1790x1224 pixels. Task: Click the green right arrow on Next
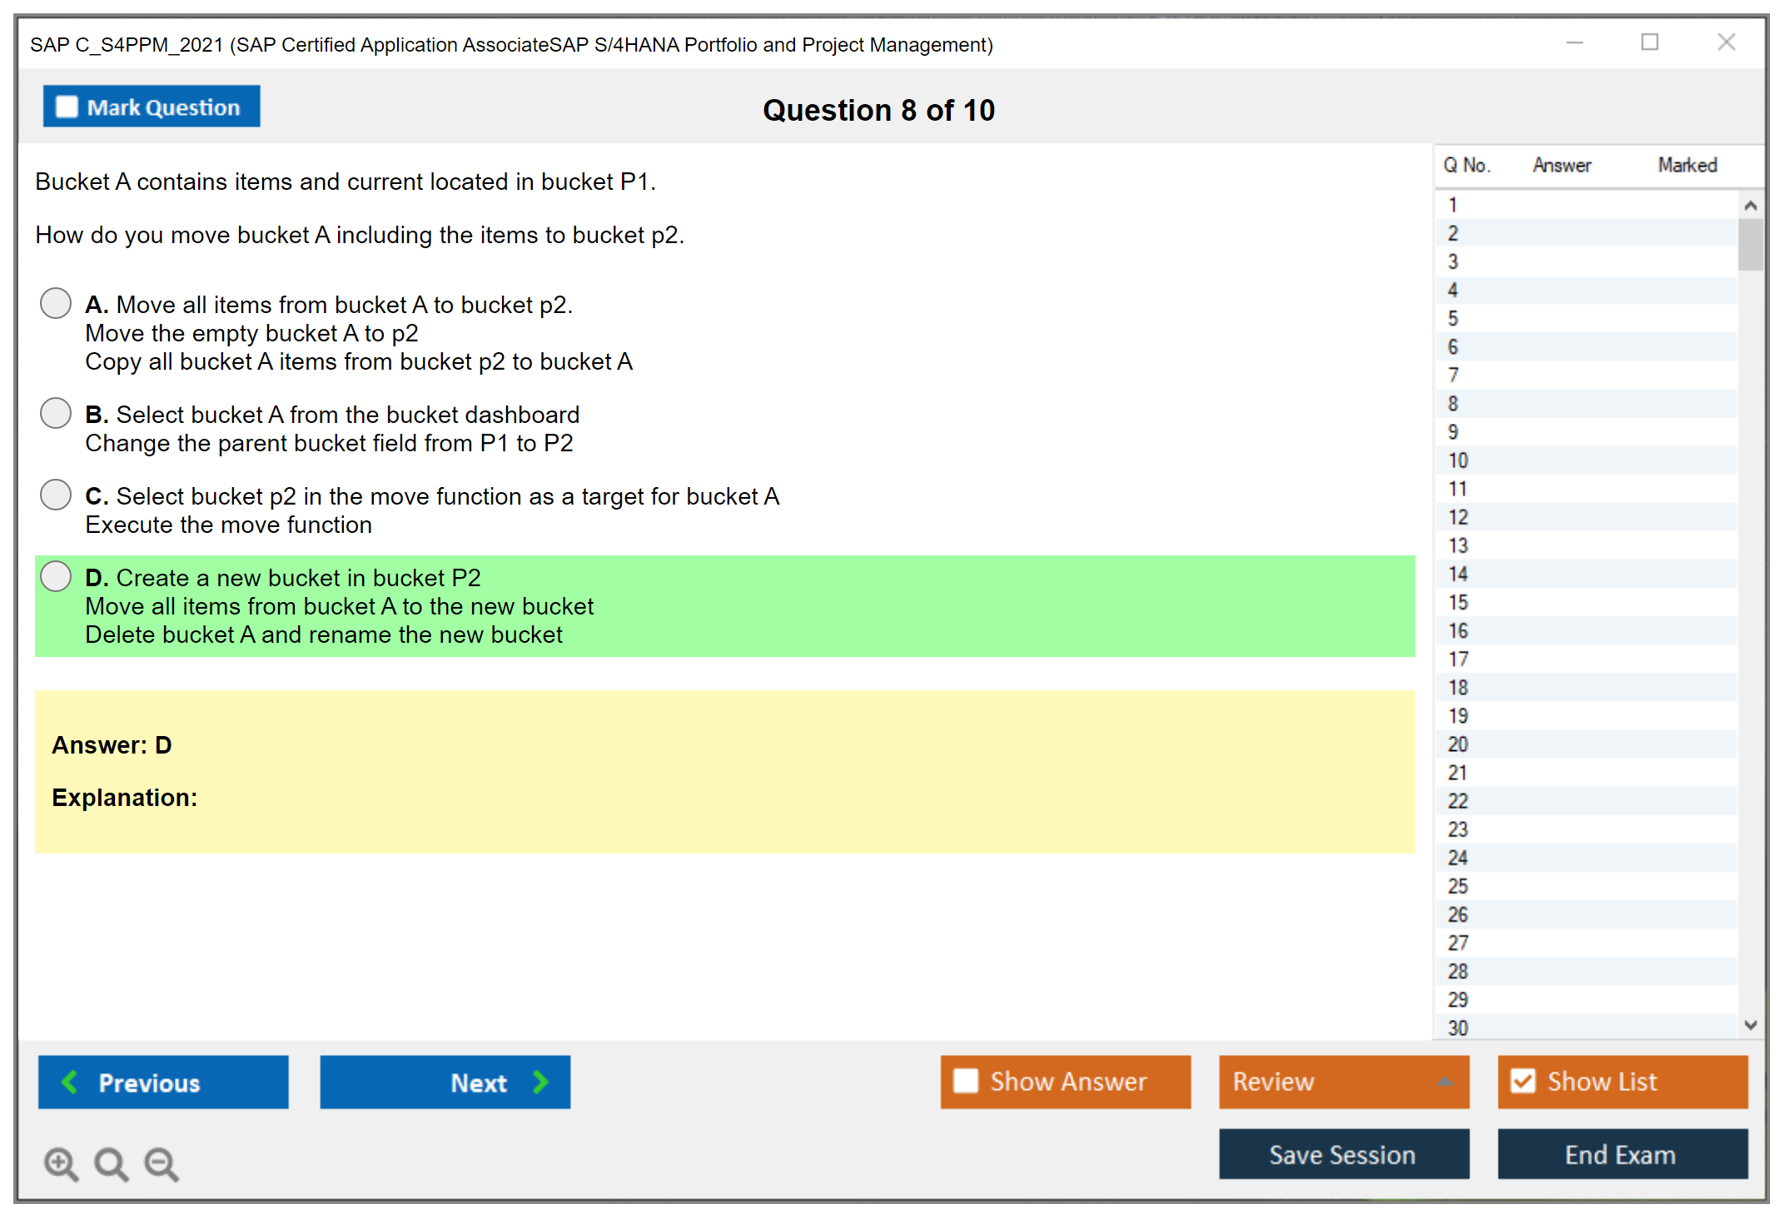coord(541,1082)
